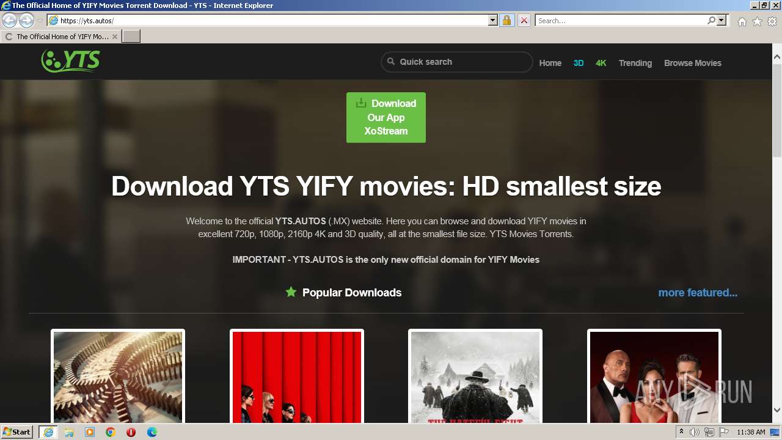
Task: Open the 3D nav link
Action: click(x=579, y=63)
